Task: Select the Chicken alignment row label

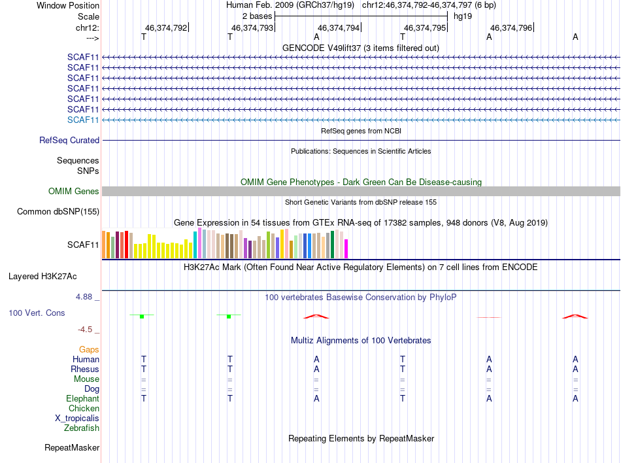Action: 84,408
